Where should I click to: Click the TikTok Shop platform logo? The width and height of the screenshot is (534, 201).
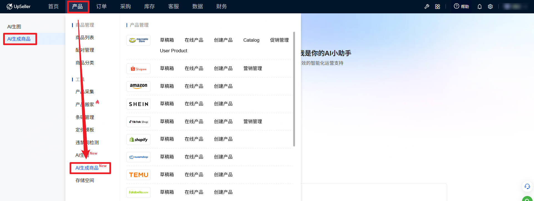139,122
